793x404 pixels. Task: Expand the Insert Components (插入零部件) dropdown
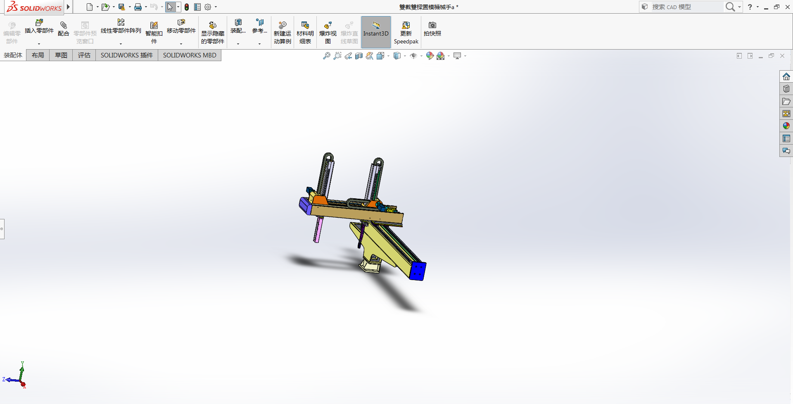pos(39,43)
